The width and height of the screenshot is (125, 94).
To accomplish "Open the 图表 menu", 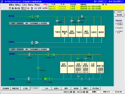I will click(x=18, y=5).
